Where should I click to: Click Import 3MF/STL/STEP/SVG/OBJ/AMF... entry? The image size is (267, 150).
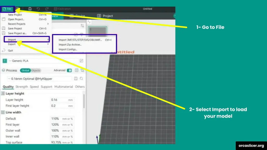(x=85, y=40)
